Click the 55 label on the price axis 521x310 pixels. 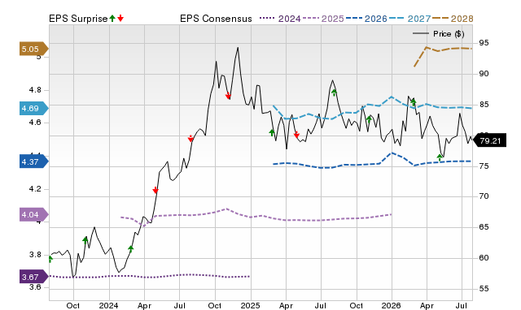tap(484, 288)
